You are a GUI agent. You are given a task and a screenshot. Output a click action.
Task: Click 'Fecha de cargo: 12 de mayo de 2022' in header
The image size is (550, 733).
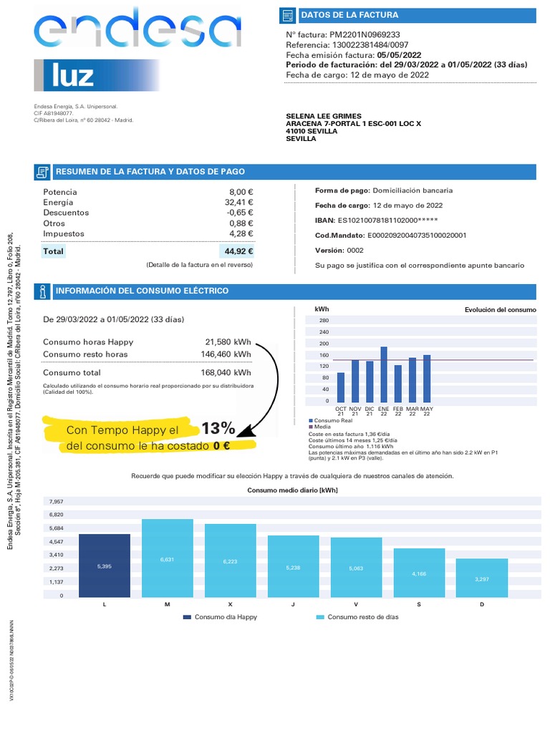coord(357,75)
